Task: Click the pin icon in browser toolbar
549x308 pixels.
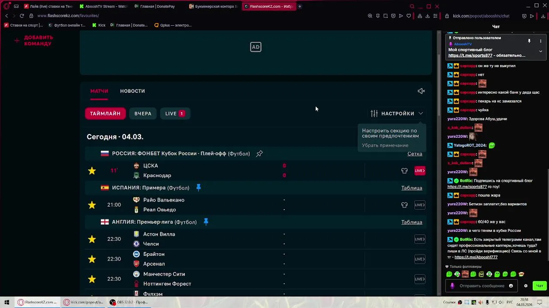Action: [x=377, y=16]
